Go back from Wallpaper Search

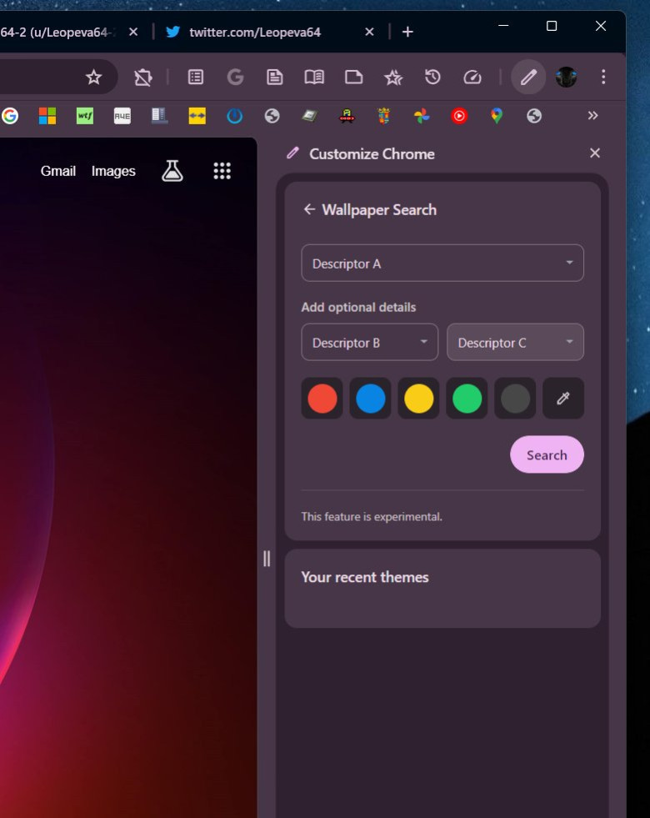coord(309,209)
